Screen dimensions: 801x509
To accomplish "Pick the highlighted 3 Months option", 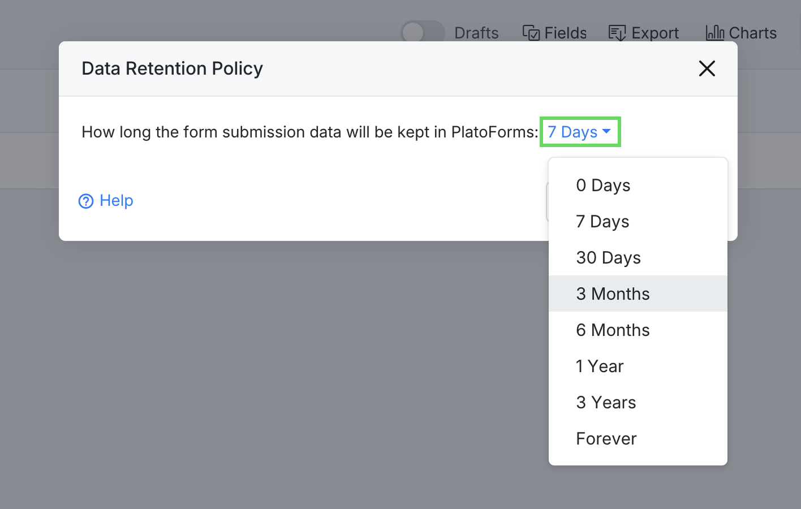I will (x=613, y=294).
